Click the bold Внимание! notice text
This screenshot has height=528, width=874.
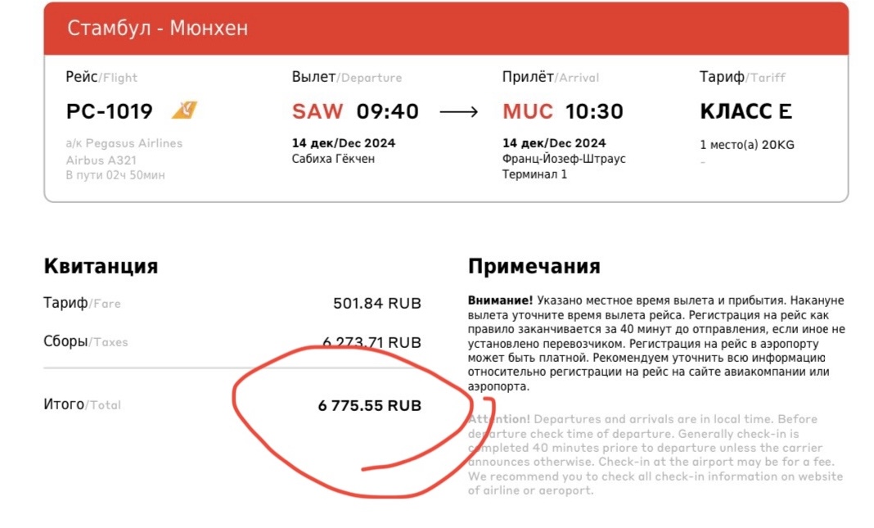pyautogui.click(x=500, y=300)
